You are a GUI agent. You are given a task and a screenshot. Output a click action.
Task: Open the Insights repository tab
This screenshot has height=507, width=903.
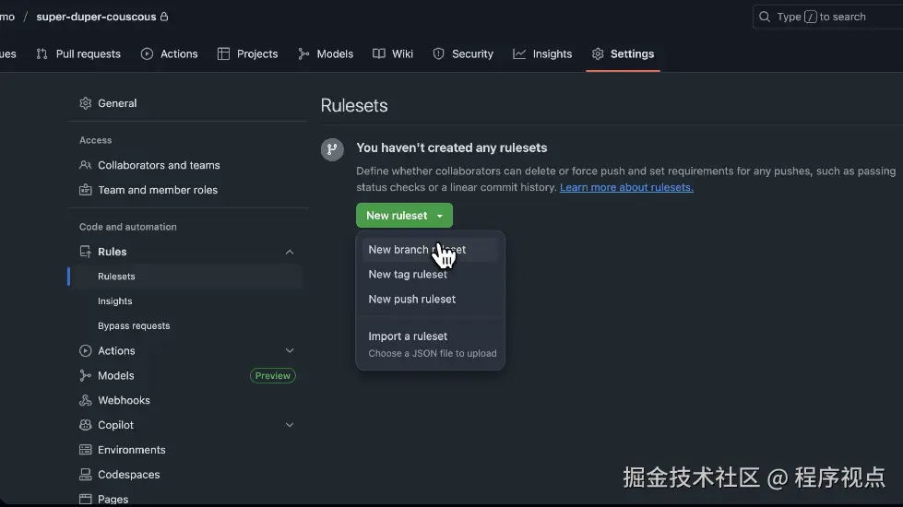click(x=542, y=53)
